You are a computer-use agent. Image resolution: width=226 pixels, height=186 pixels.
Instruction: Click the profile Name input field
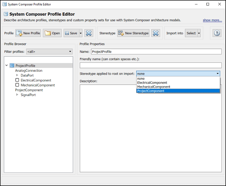tap(156, 52)
